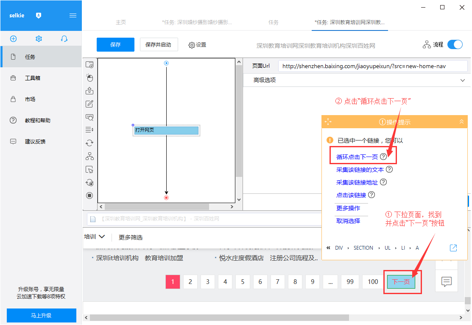Select the mouse hover tool icon
The width and height of the screenshot is (472, 325).
click(x=89, y=169)
